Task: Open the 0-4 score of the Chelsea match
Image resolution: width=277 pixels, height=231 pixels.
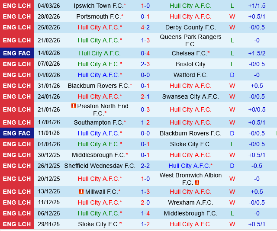Action: click(145, 53)
